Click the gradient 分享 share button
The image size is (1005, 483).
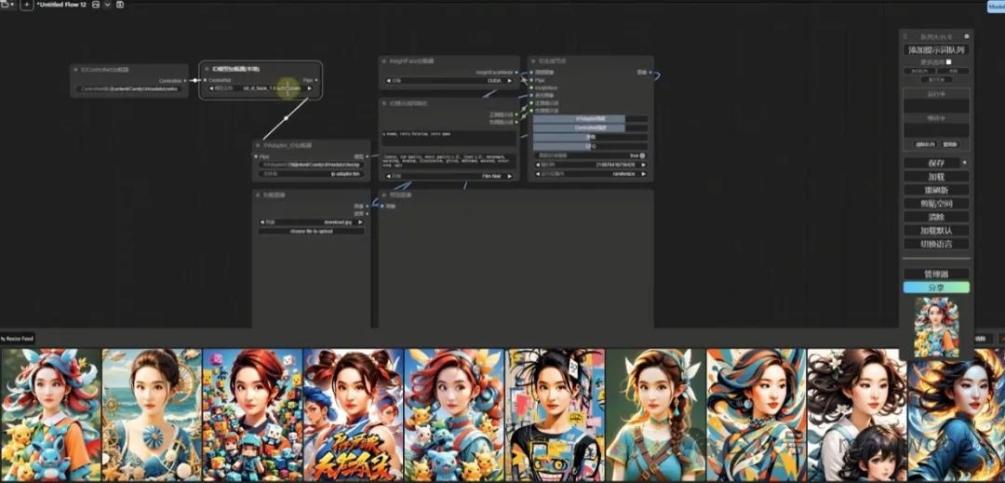coord(936,288)
